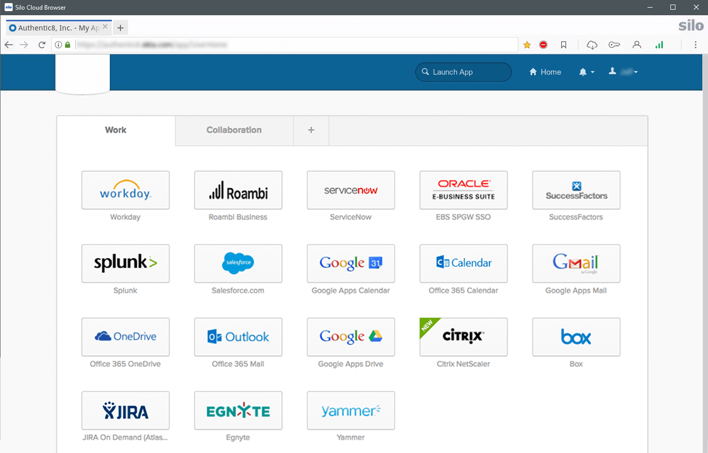Image resolution: width=708 pixels, height=453 pixels.
Task: Switch to the Collaboration tab
Action: 234,130
